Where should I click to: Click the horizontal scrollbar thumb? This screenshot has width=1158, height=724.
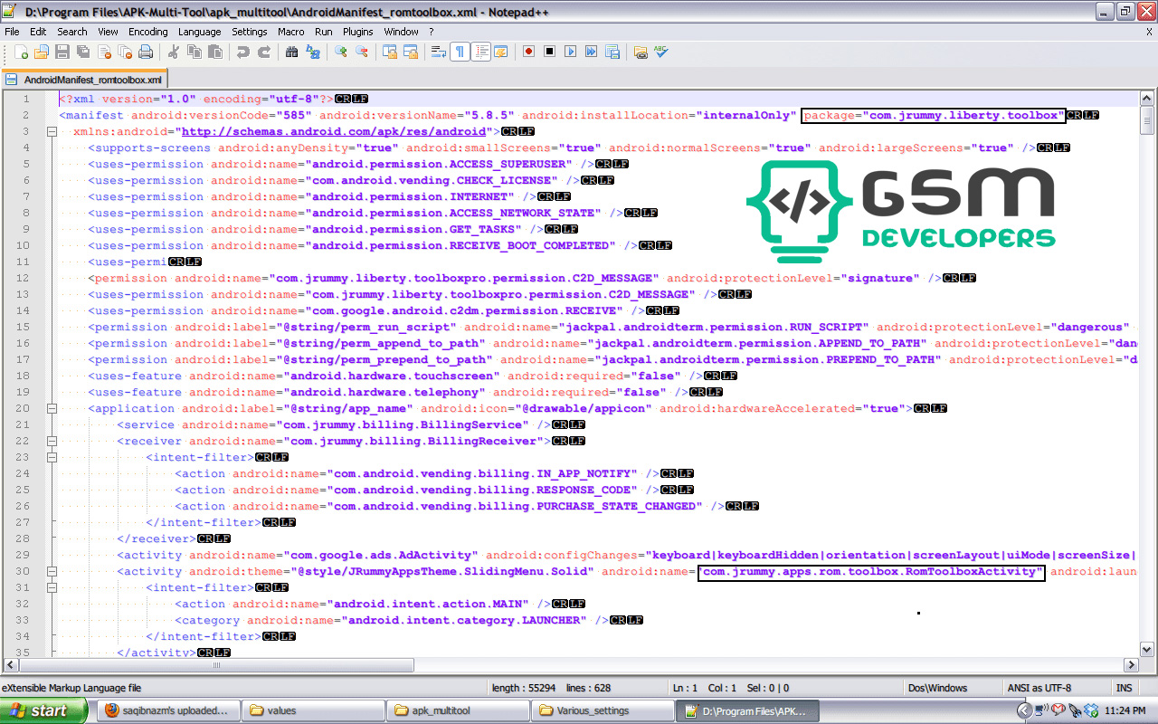[x=214, y=665]
